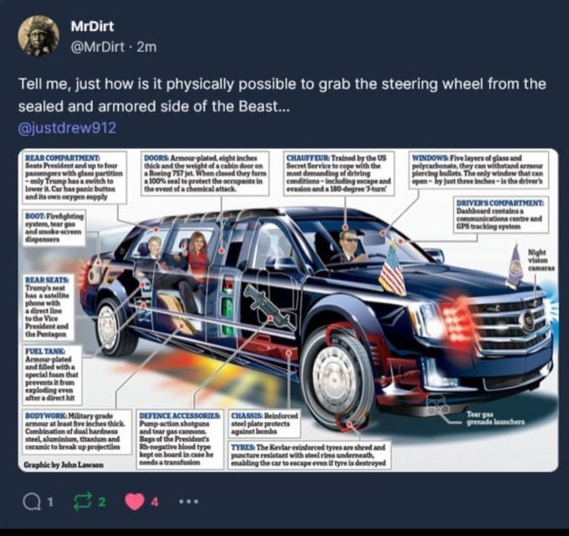
Task: Click the rifle illustration on the car door
Action: (269, 307)
